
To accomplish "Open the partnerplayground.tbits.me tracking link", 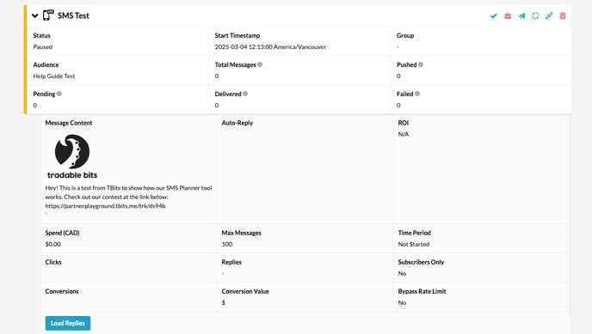I will click(x=105, y=206).
